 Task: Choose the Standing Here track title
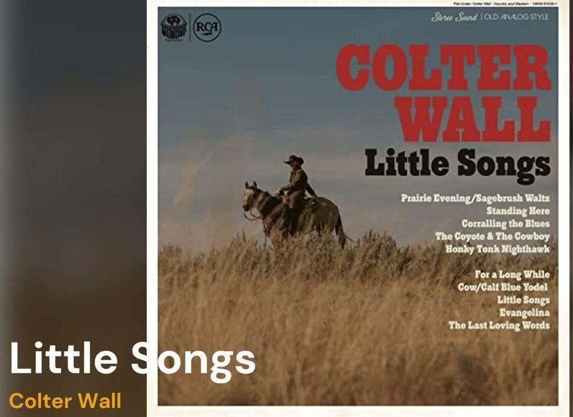(518, 211)
